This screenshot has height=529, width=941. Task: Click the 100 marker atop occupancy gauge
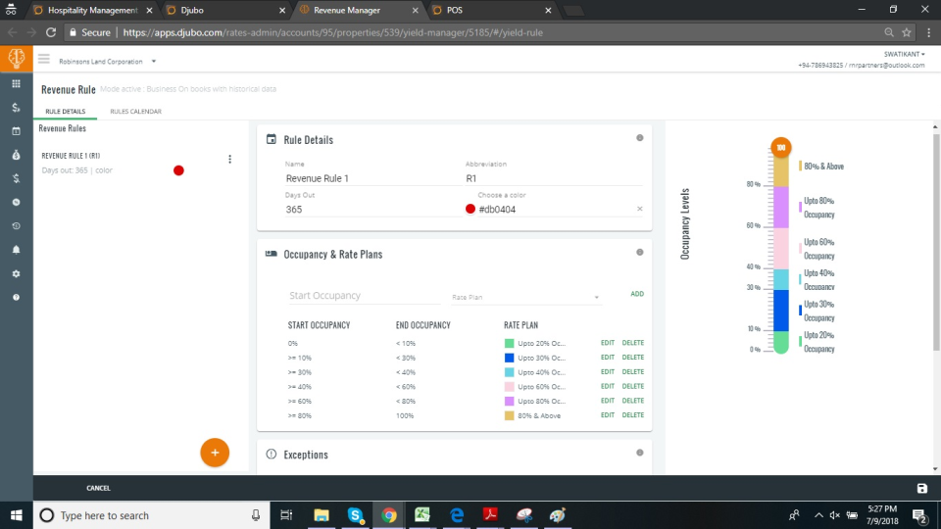click(x=781, y=148)
